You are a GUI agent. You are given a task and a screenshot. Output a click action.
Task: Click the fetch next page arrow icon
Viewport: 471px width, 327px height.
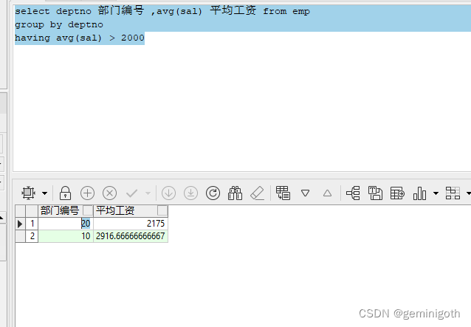168,193
